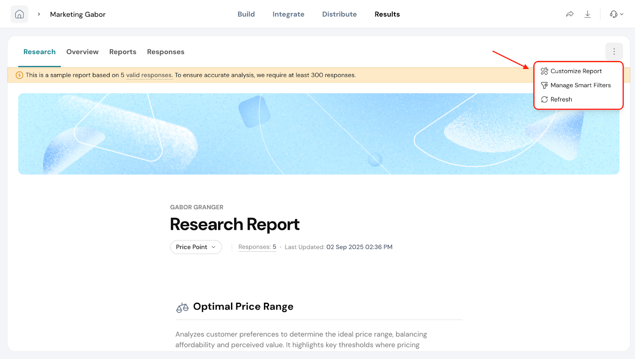Image resolution: width=635 pixels, height=359 pixels.
Task: Click the warning icon in sample banner
Action: point(19,75)
